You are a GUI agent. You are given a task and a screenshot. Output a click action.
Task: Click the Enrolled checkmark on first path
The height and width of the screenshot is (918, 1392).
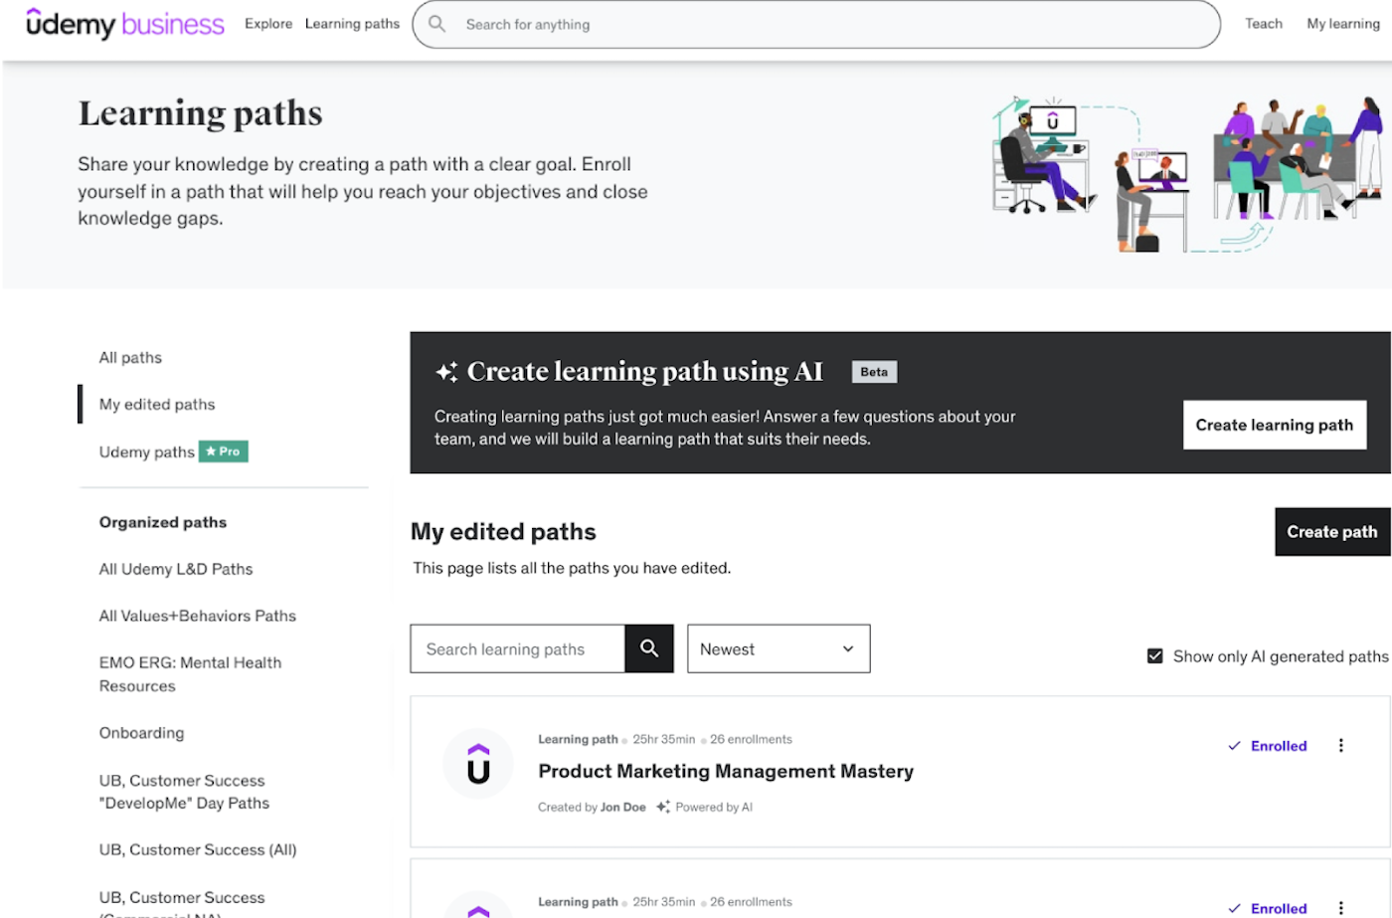pos(1234,746)
